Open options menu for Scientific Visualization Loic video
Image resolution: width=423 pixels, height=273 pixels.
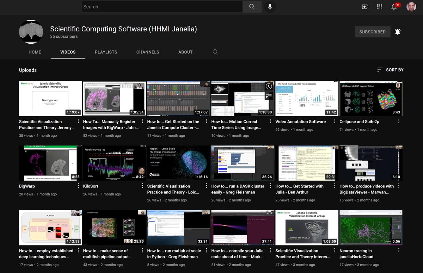click(207, 186)
